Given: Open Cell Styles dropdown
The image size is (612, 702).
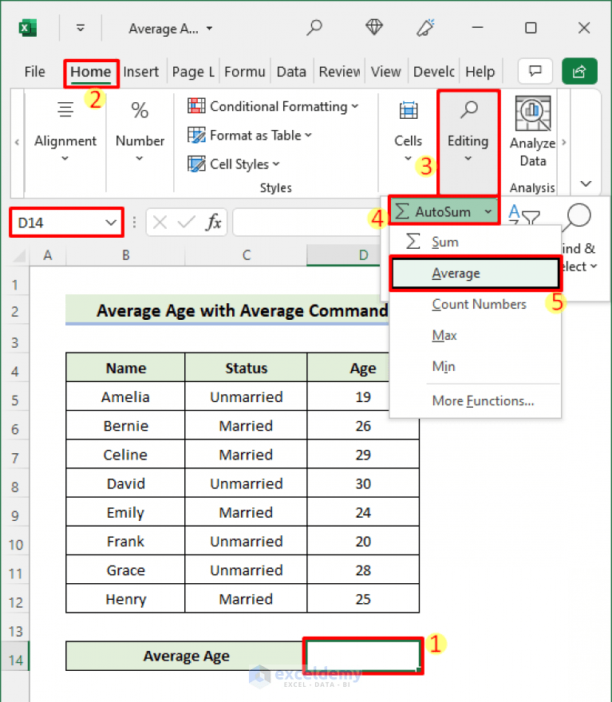Looking at the screenshot, I should tap(234, 164).
